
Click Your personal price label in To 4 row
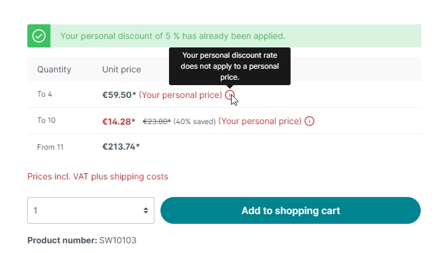(x=180, y=95)
